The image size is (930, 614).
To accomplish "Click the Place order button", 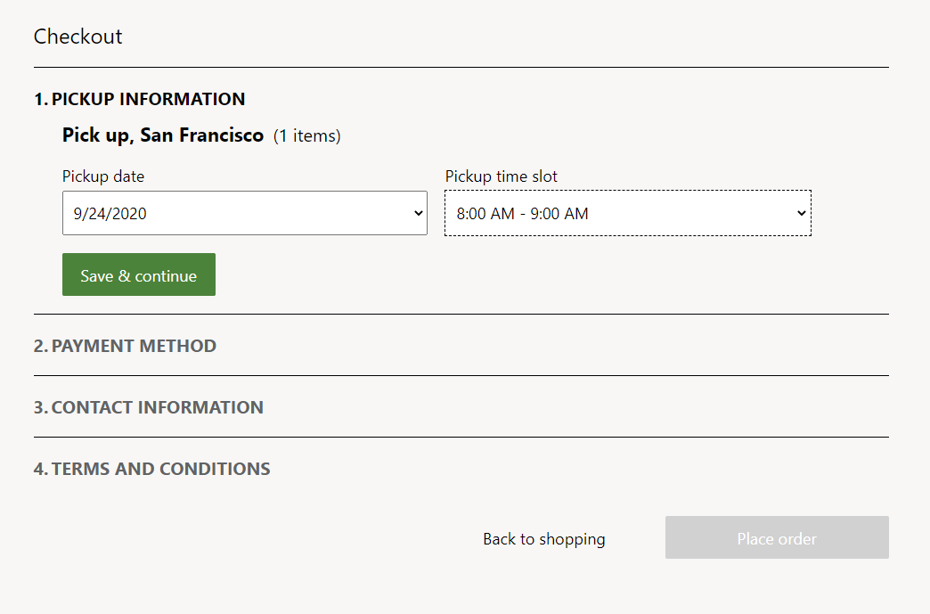I will pos(776,537).
